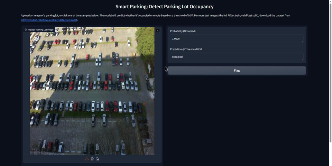The image size is (332, 166).
Task: Click the Smart Parking page title
Action: (x=164, y=7)
